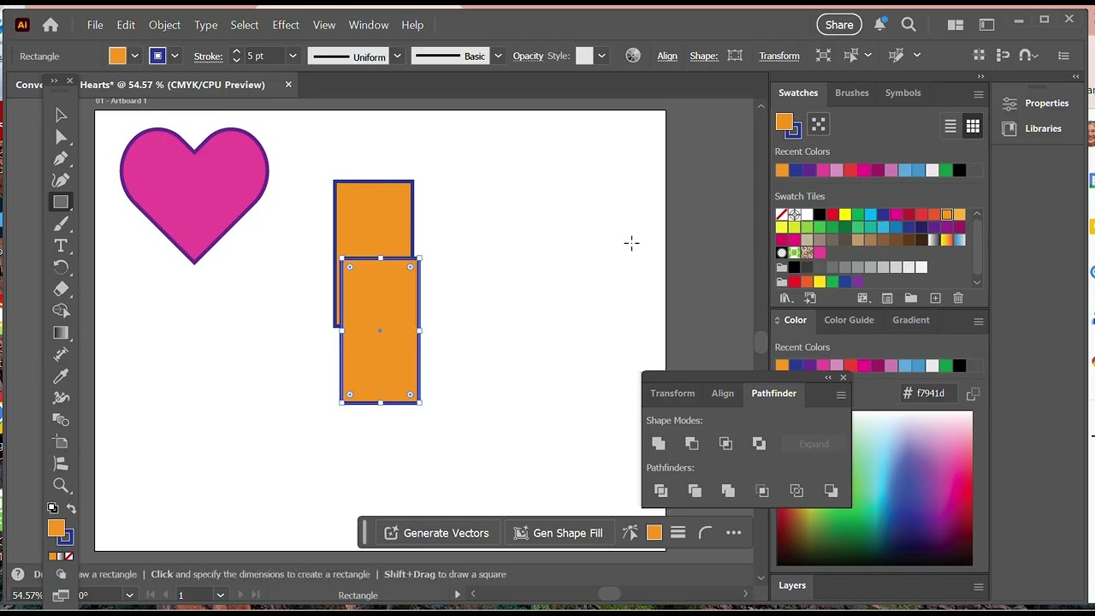The width and height of the screenshot is (1095, 616).
Task: Choose the Rotate tool
Action: [x=61, y=267]
